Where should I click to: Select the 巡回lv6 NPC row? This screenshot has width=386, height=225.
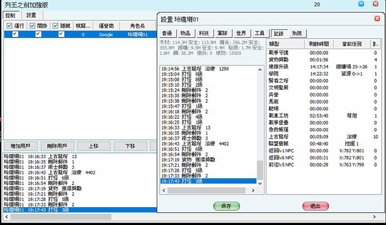point(323,158)
